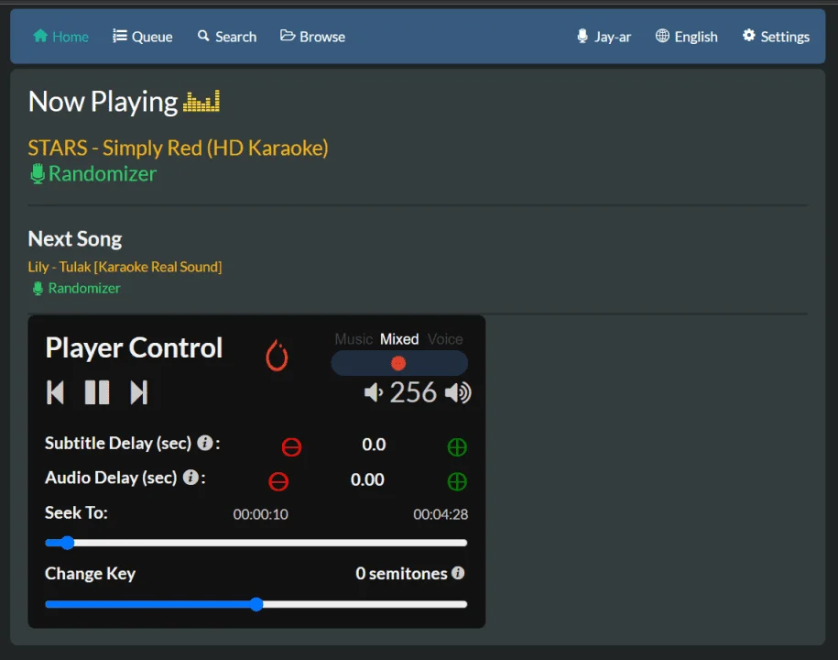Select the Mixed vocal mode

coord(399,339)
